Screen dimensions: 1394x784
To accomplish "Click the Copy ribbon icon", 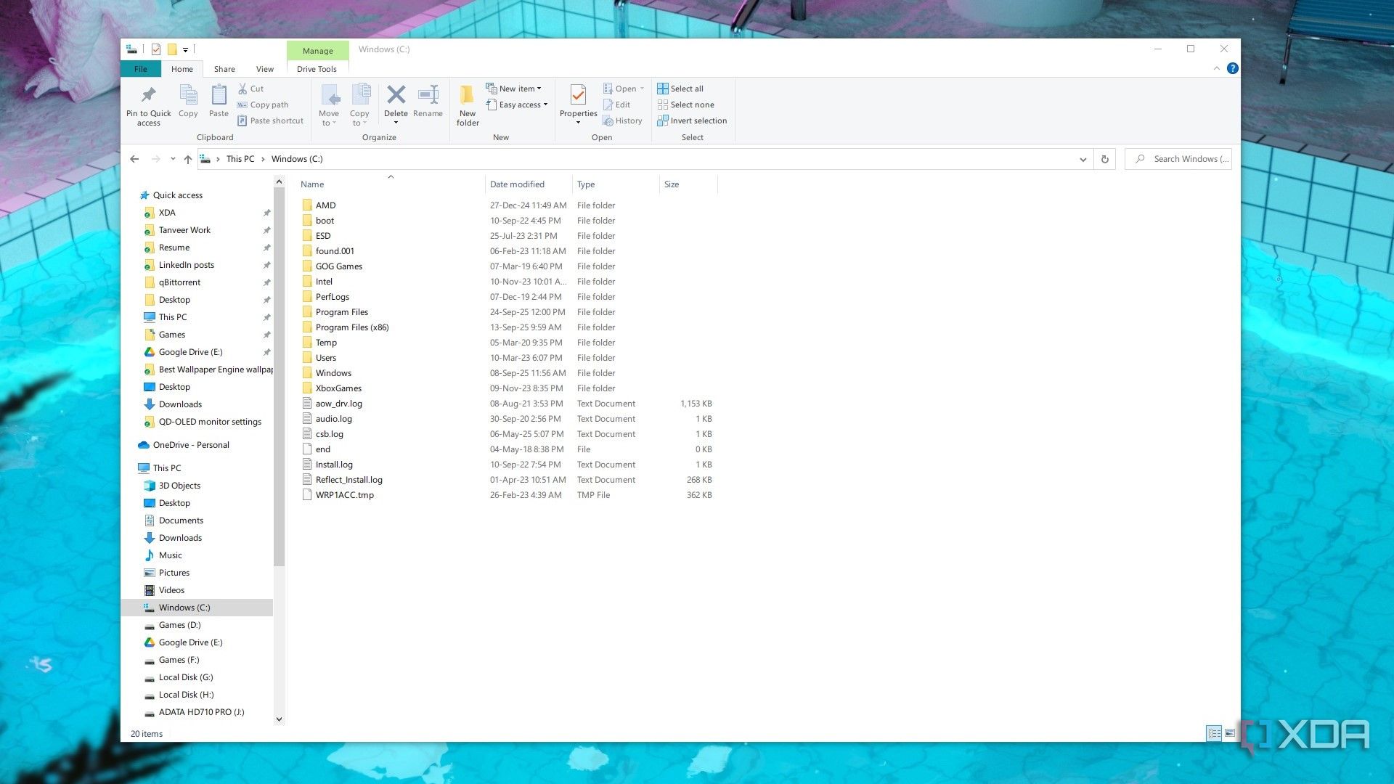I will pyautogui.click(x=188, y=95).
